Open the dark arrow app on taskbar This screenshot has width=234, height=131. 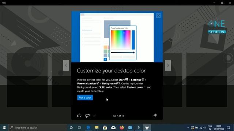139,128
